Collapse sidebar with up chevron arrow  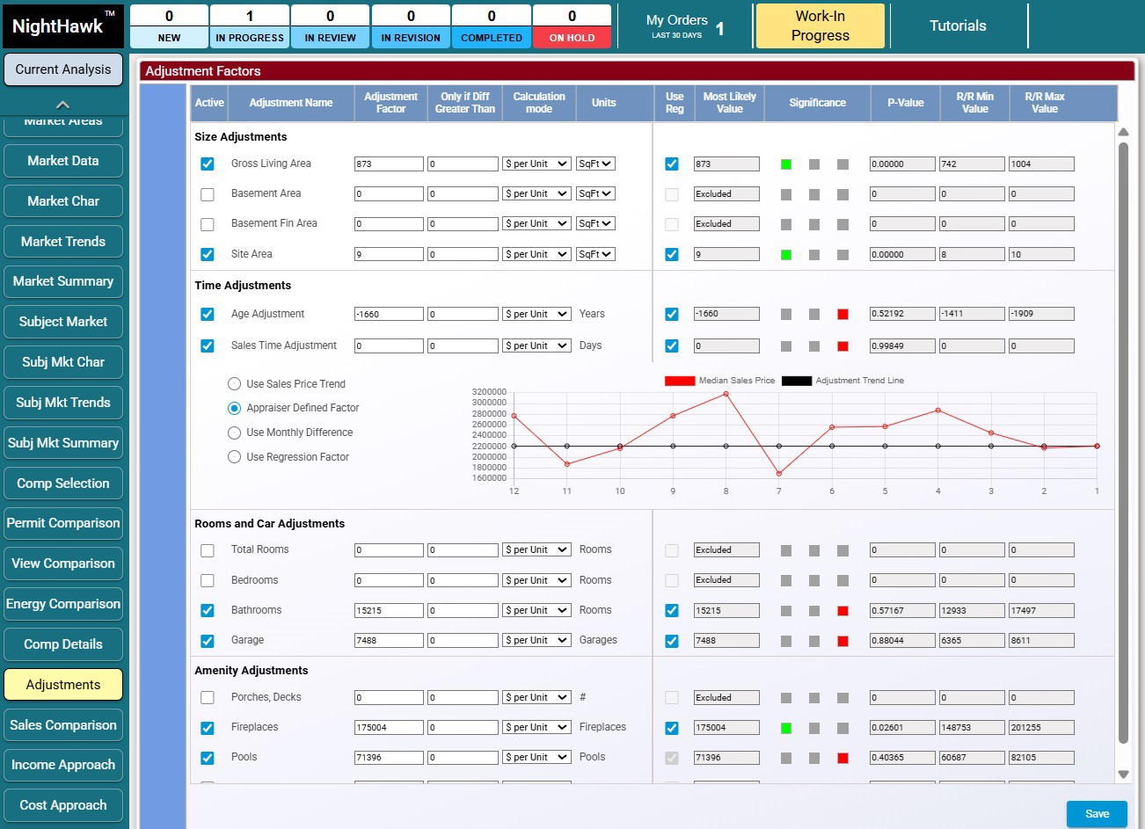63,105
